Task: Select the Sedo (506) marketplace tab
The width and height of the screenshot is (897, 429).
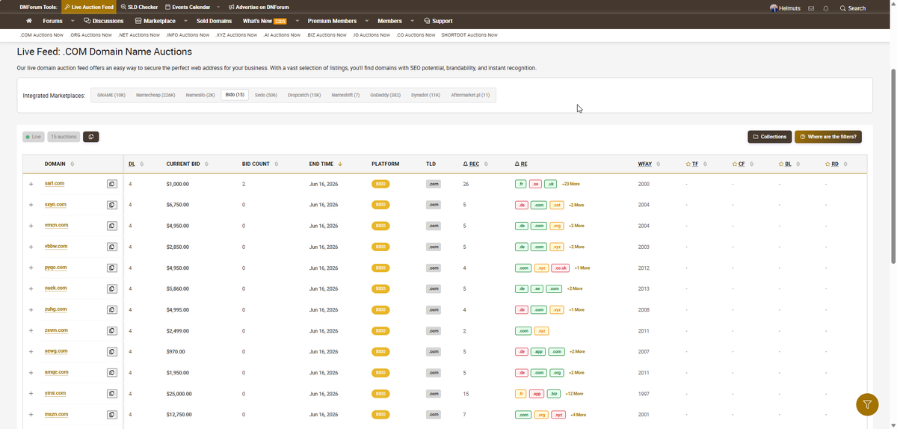Action: pos(265,95)
